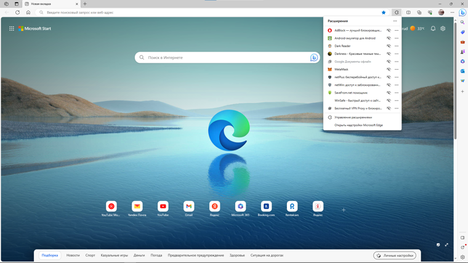The width and height of the screenshot is (468, 263).
Task: Toggle toolbar visibility for netWin
Action: (x=389, y=85)
